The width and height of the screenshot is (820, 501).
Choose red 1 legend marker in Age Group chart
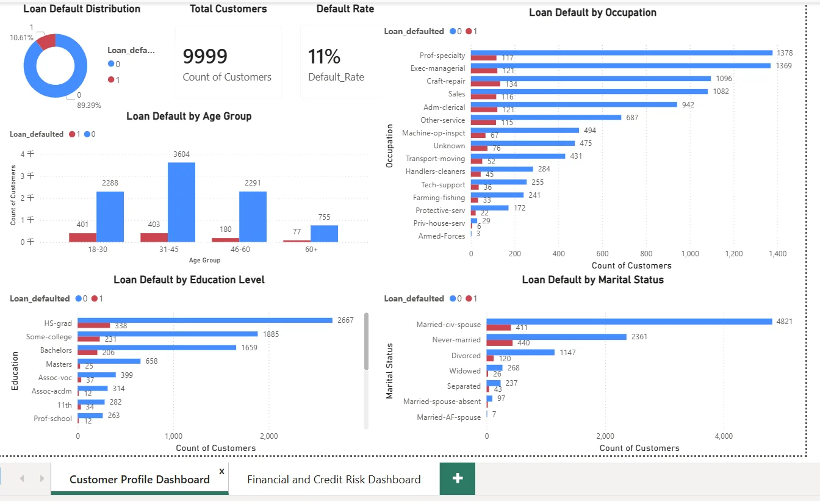(x=72, y=134)
